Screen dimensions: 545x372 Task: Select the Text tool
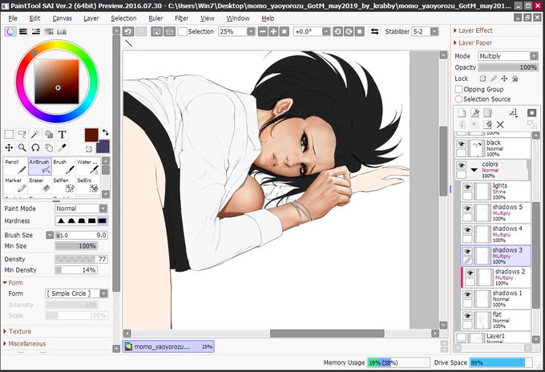63,134
